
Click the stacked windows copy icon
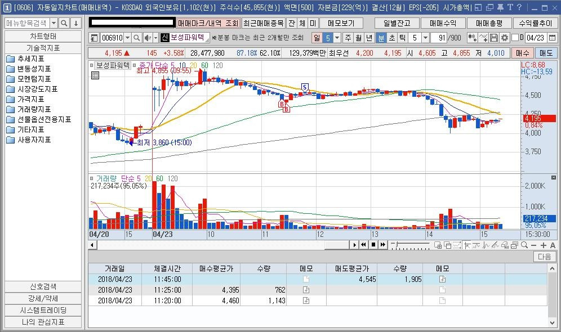[447, 245]
